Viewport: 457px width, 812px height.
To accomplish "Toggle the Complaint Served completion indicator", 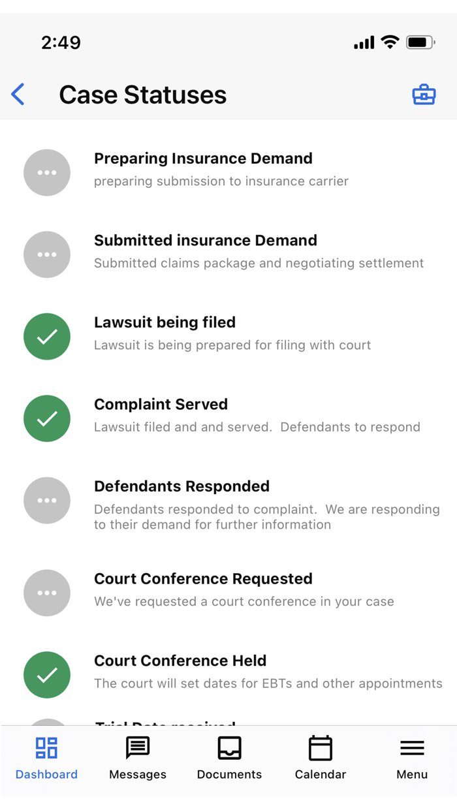I will point(46,418).
